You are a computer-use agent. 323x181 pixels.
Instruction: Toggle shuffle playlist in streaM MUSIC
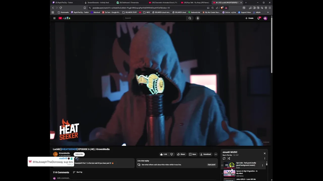(229, 158)
